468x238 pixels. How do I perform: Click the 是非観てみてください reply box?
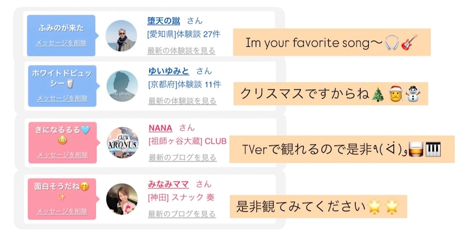318,206
